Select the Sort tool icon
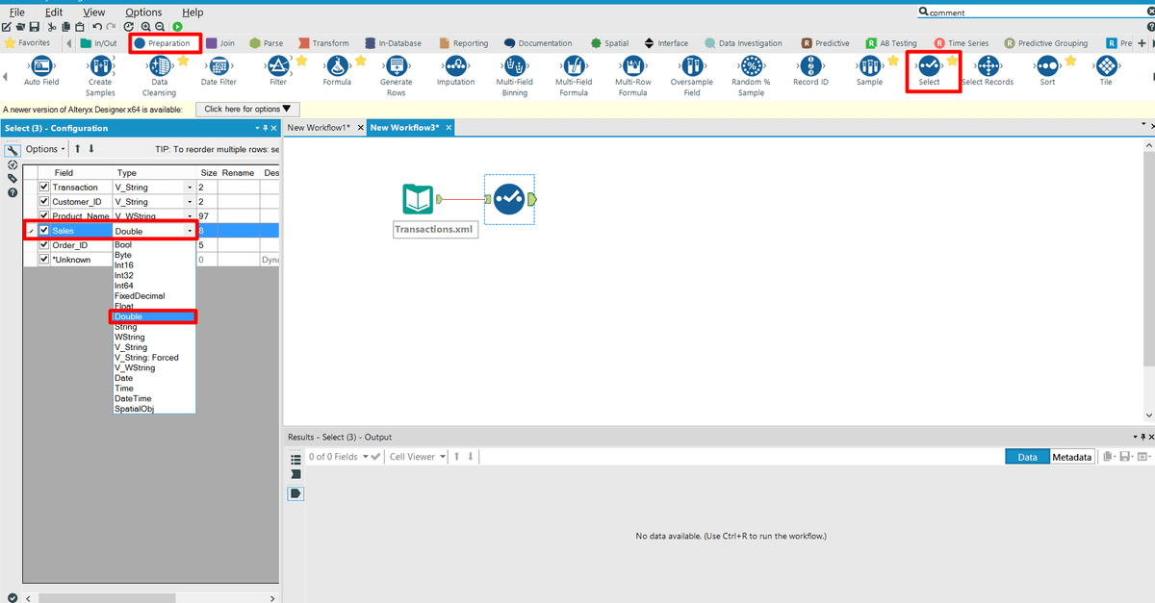The width and height of the screenshot is (1155, 603). pos(1047,65)
